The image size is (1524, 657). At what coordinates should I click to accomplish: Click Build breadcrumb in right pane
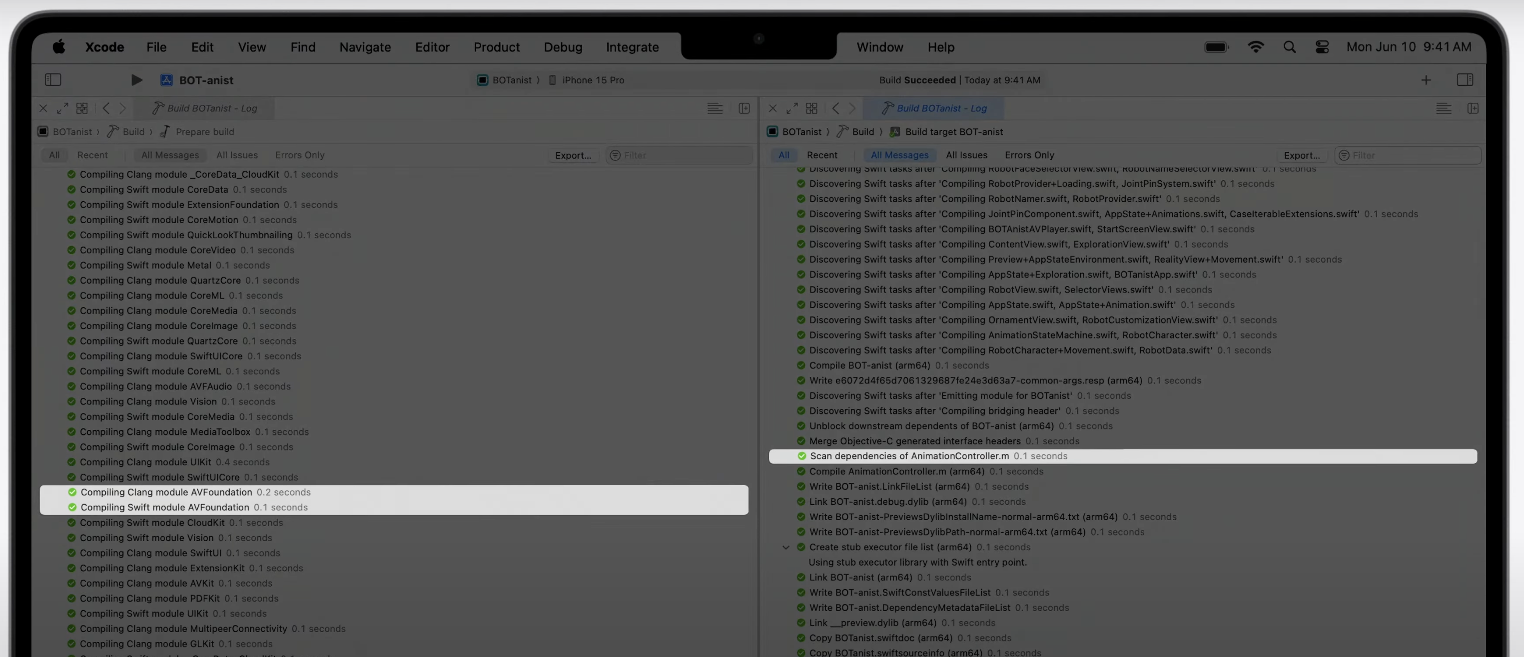(x=862, y=132)
